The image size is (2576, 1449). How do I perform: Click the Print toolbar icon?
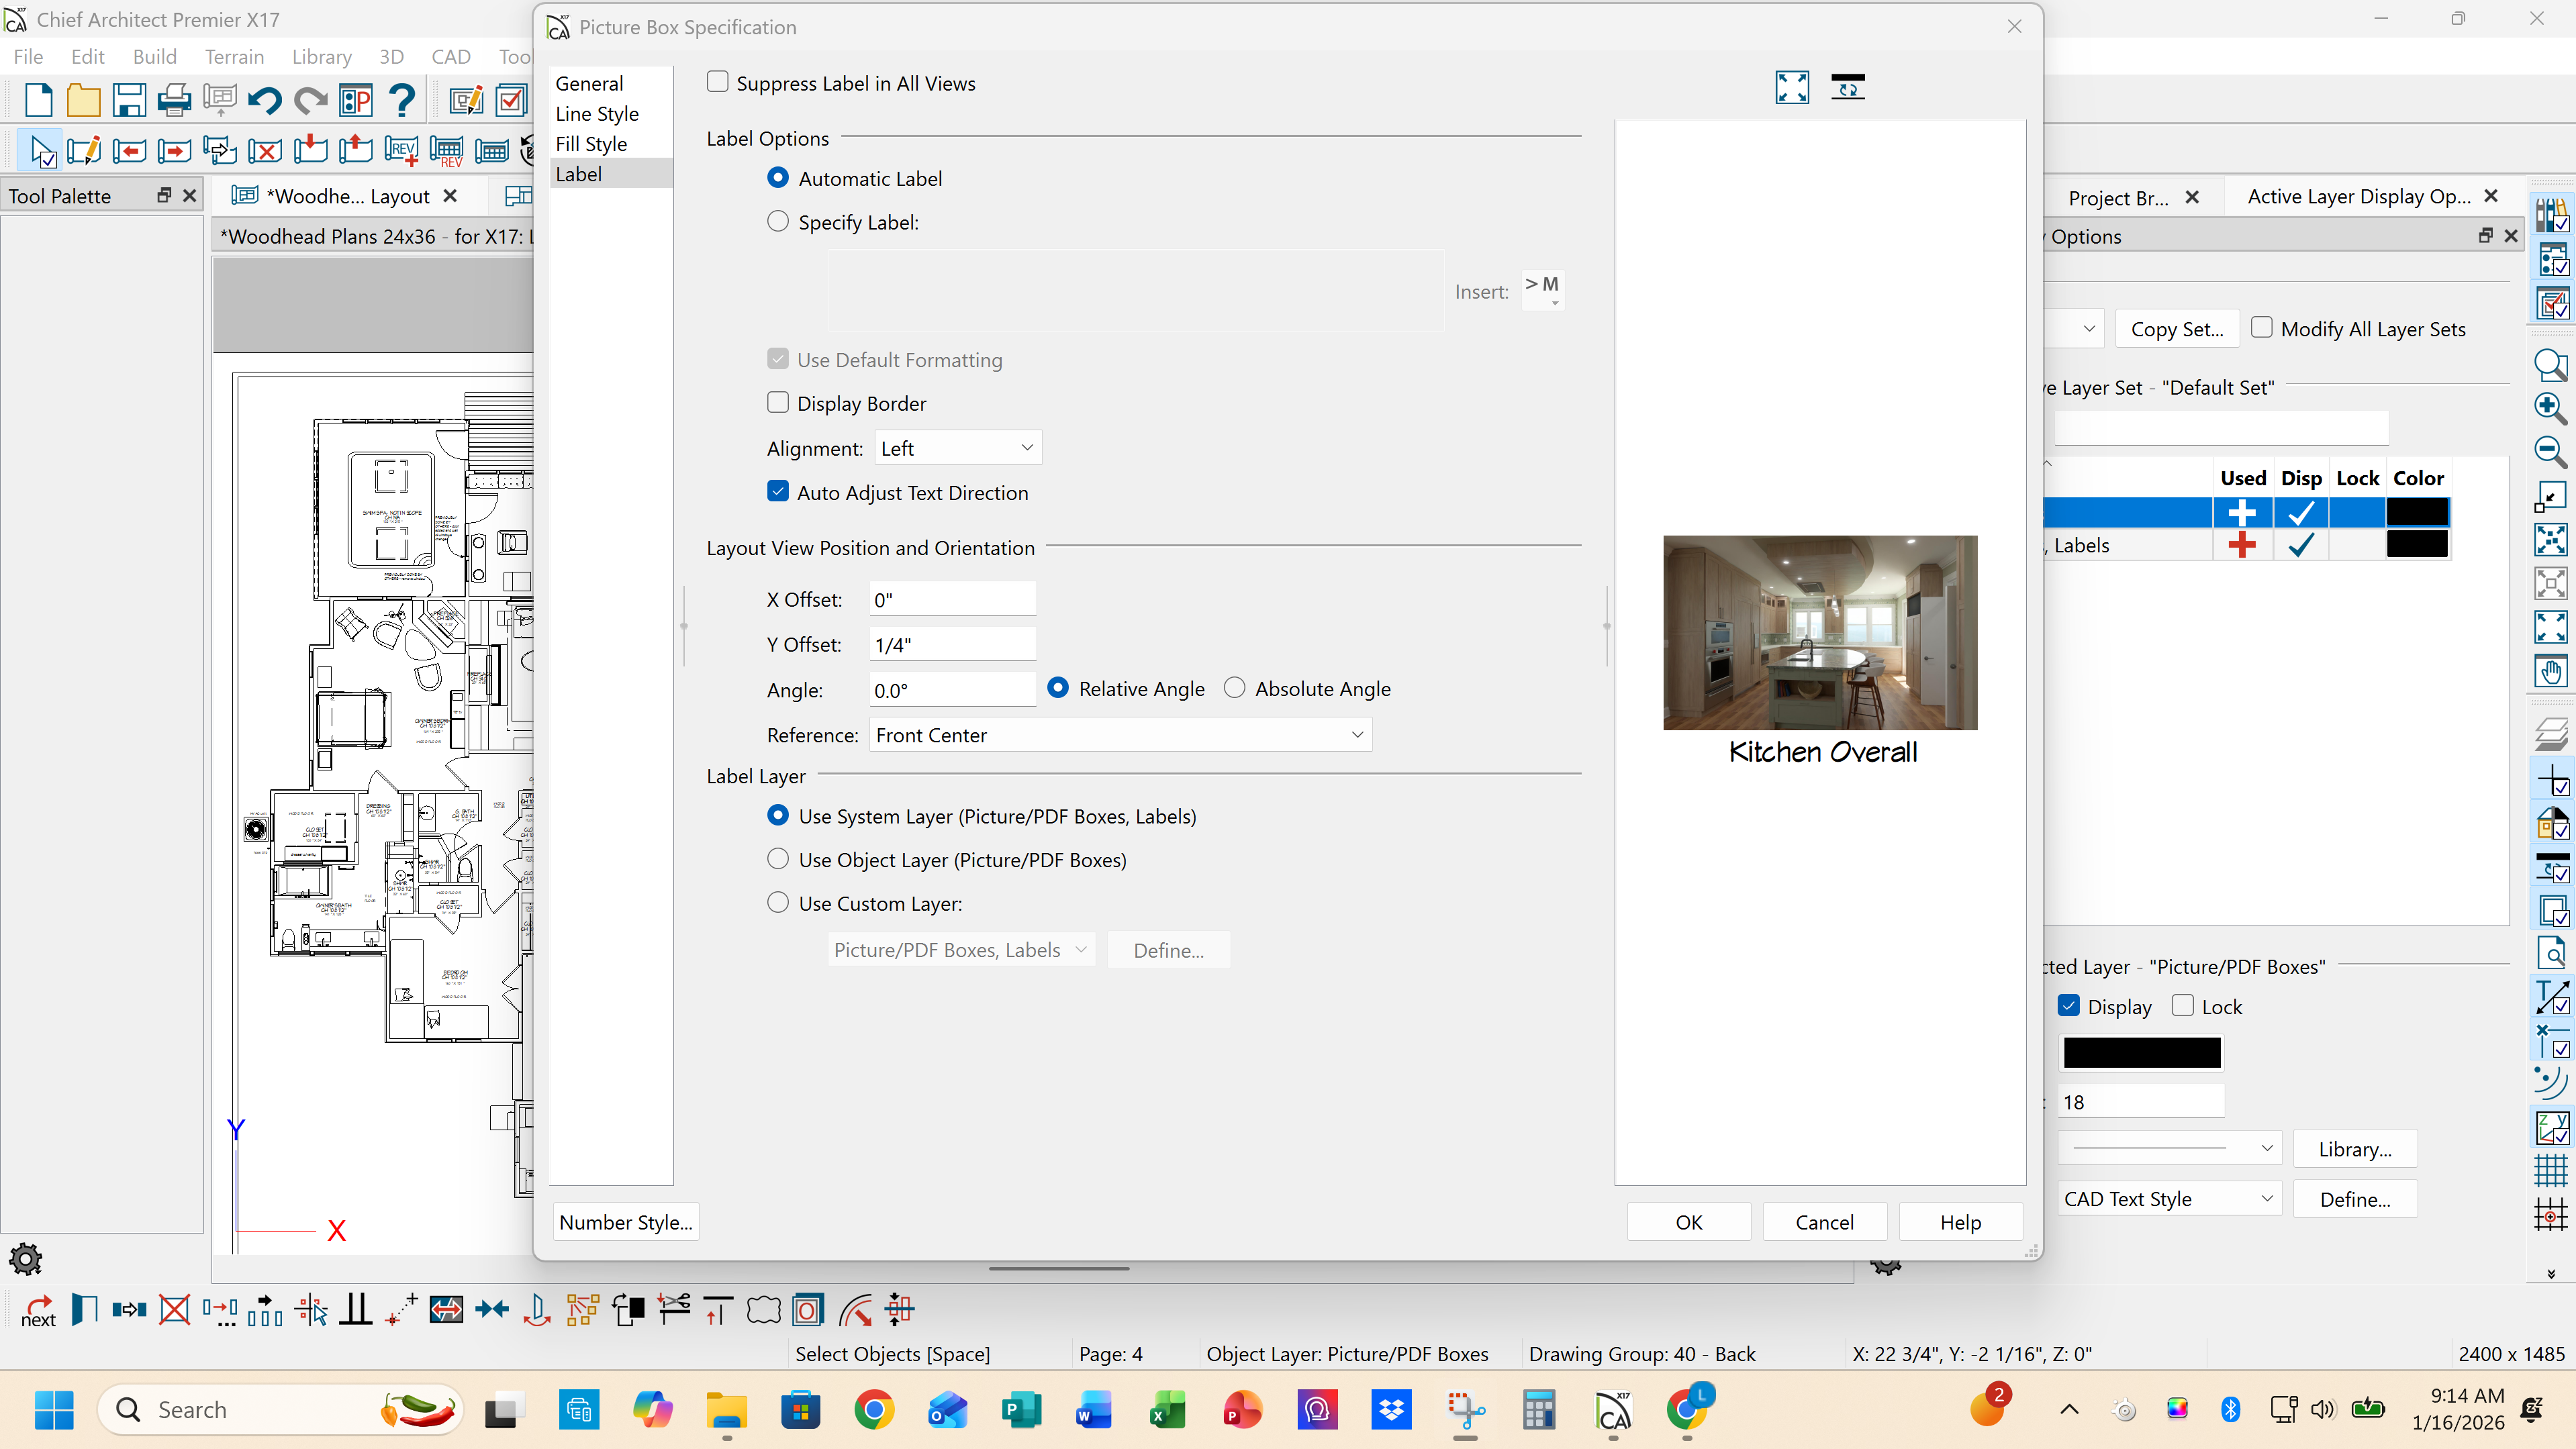pos(174,100)
